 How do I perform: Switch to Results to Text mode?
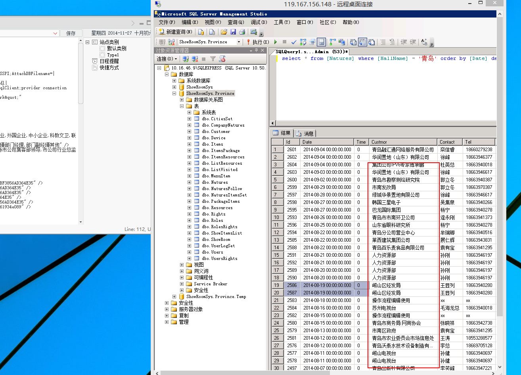353,42
